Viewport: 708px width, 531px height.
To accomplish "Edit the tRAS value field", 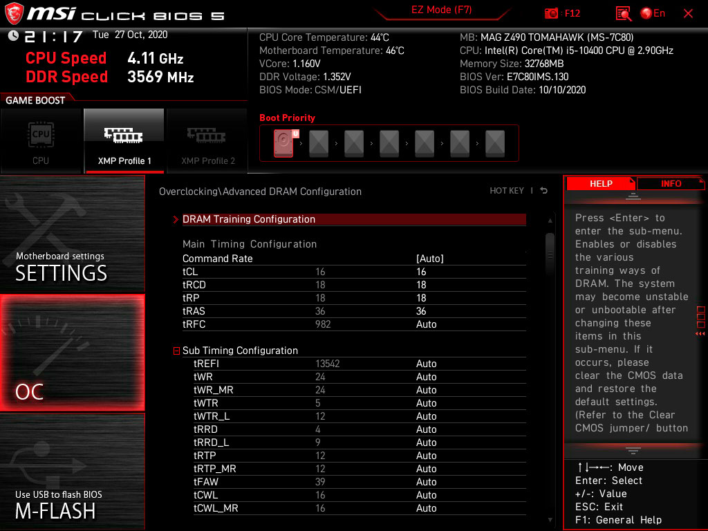I will [421, 311].
